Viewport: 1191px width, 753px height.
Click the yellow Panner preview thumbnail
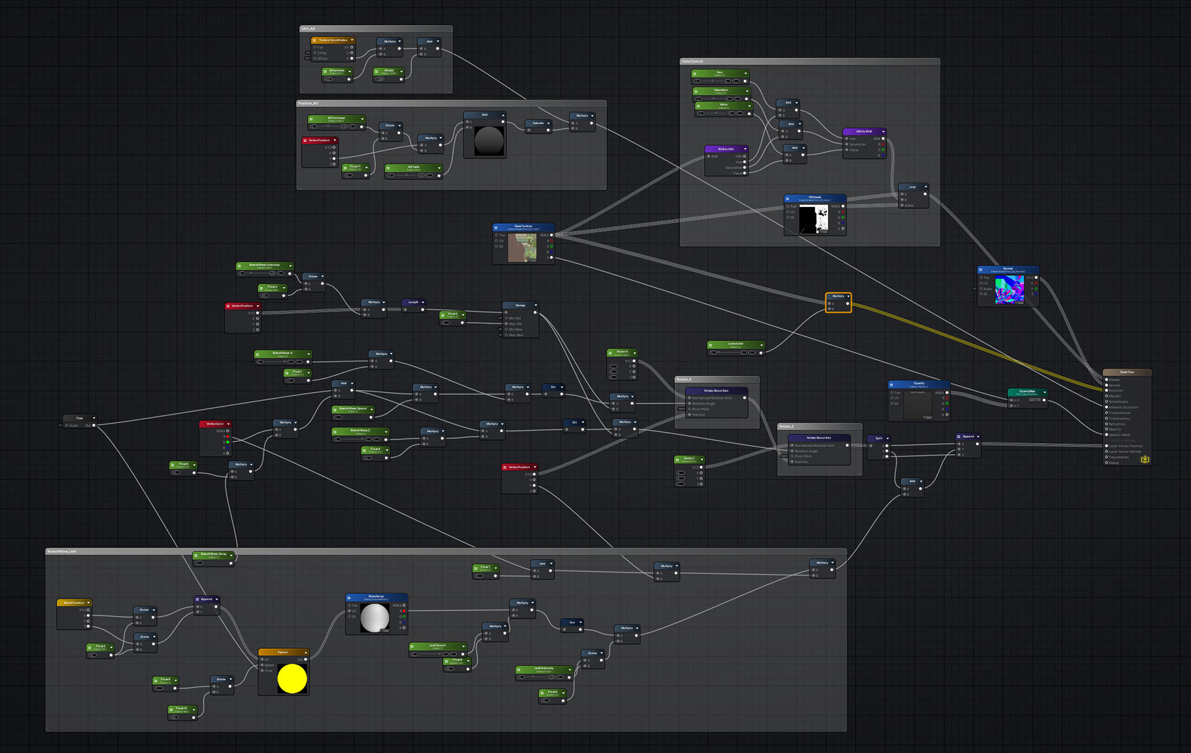292,679
